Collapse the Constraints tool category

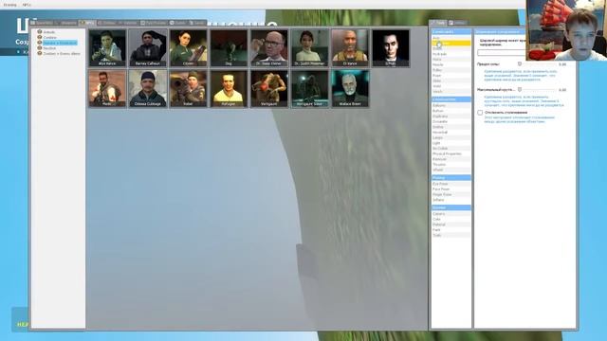(451, 31)
